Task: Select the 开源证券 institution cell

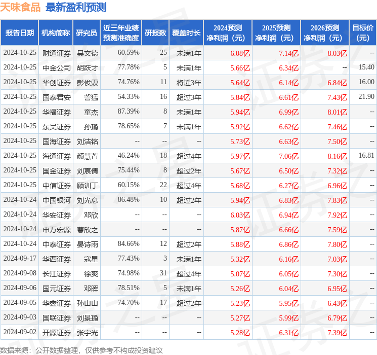Action: pos(57,333)
